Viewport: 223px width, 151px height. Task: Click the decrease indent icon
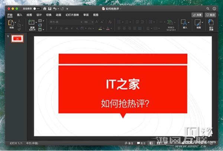coord(137,22)
